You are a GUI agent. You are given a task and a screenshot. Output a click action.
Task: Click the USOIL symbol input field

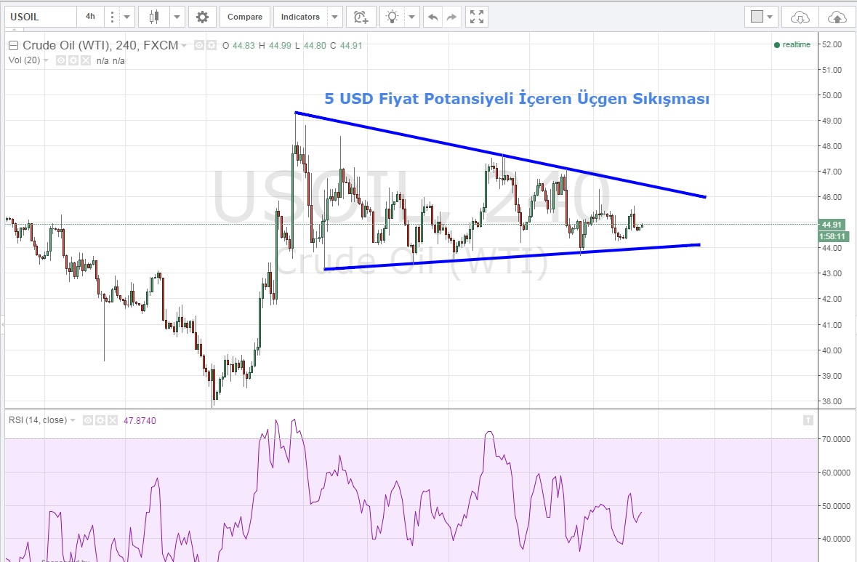pyautogui.click(x=40, y=17)
